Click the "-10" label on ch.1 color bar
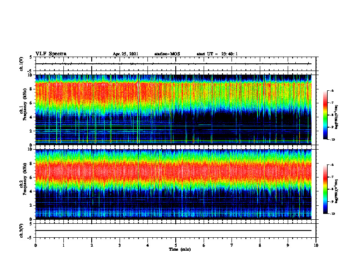Image resolution: width=356 pixels, height=275 pixels. 332,140
